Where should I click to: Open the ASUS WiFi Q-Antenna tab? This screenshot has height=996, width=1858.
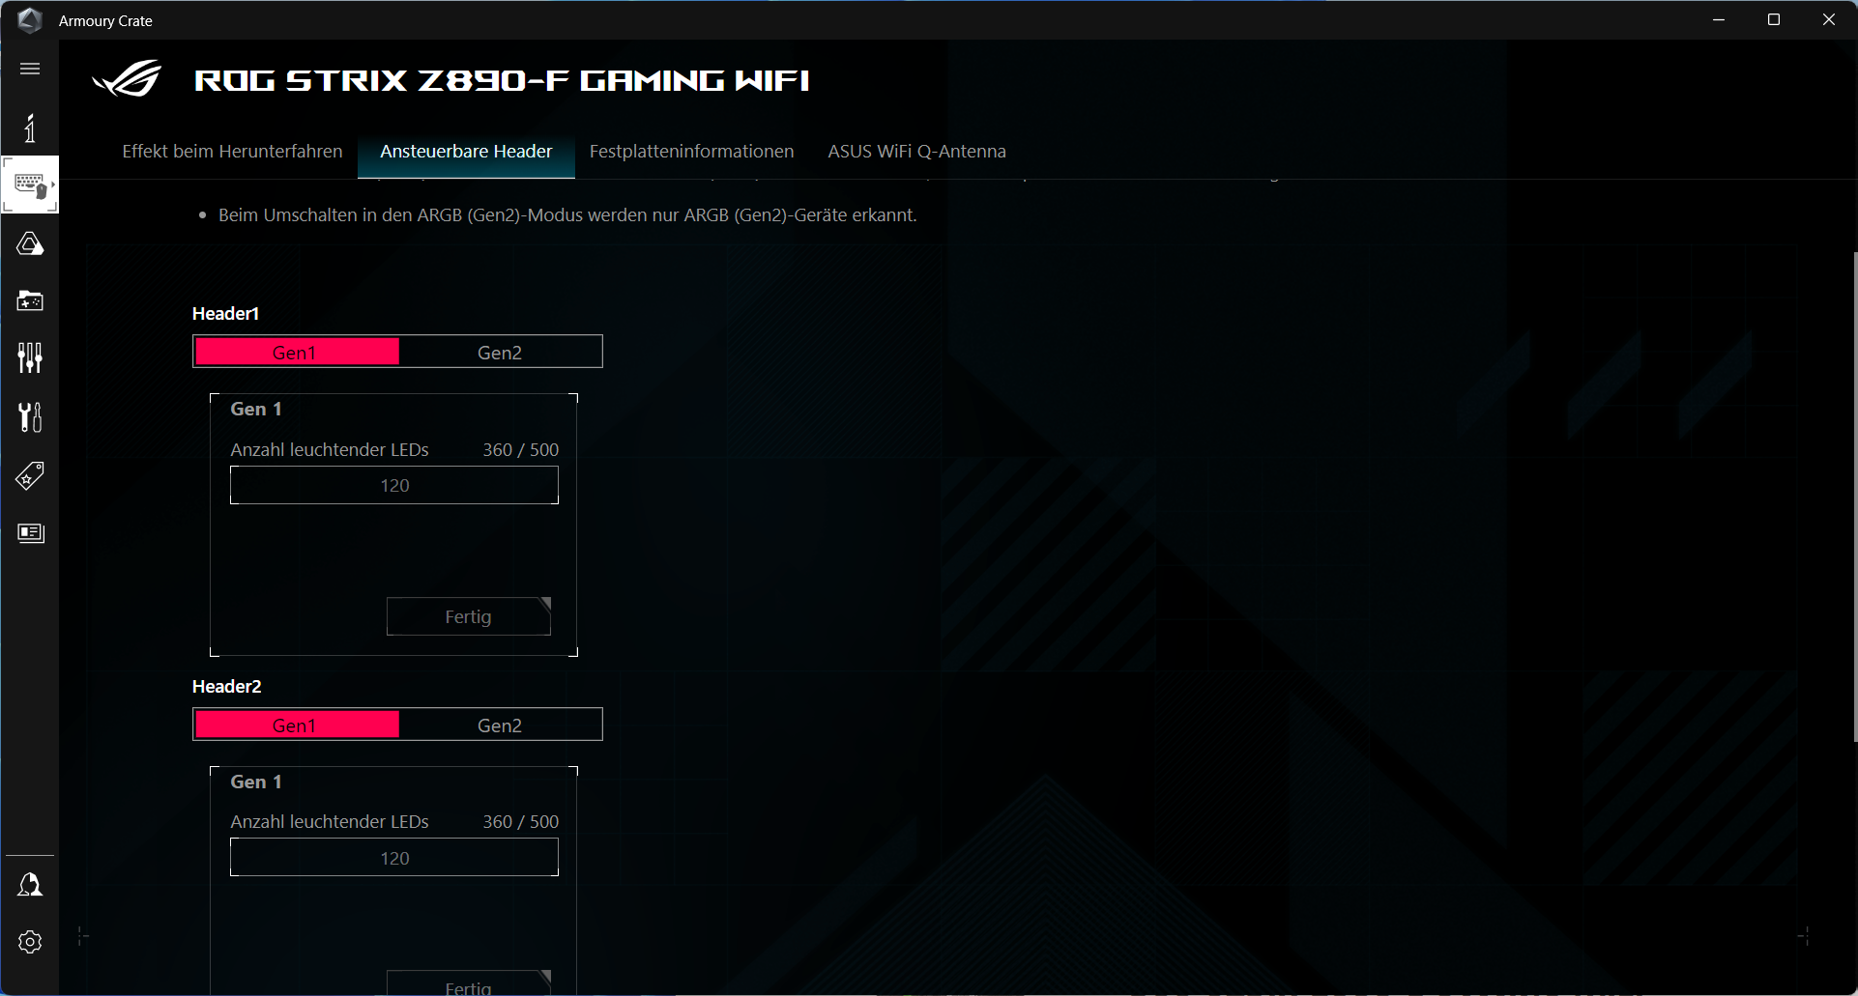click(x=916, y=152)
